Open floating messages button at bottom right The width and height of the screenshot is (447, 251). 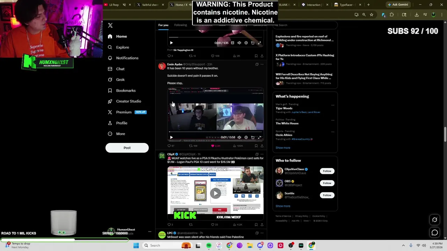435,233
